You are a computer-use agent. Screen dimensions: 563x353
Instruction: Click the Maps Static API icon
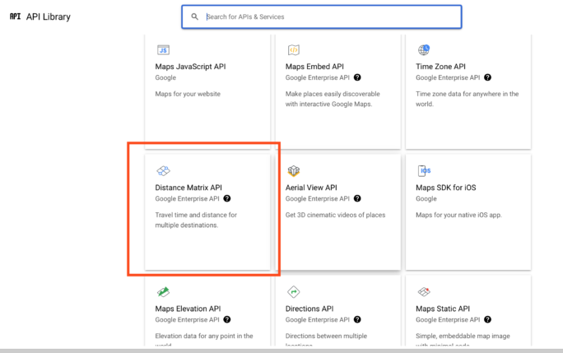coord(424,292)
